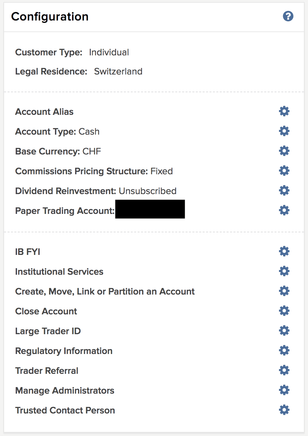Image resolution: width=308 pixels, height=436 pixels.
Task: Click the Close Account label
Action: click(46, 311)
